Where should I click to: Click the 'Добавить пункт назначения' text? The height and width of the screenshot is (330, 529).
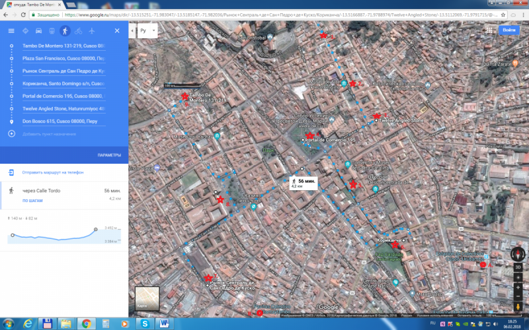pos(49,134)
